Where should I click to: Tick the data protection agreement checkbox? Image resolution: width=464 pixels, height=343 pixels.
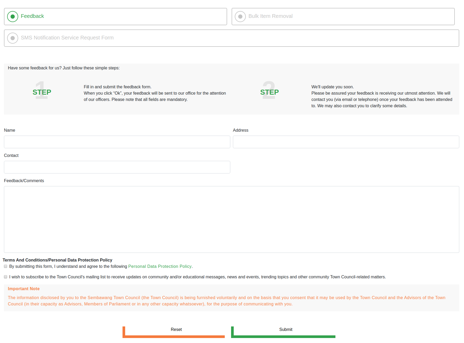coord(6,266)
